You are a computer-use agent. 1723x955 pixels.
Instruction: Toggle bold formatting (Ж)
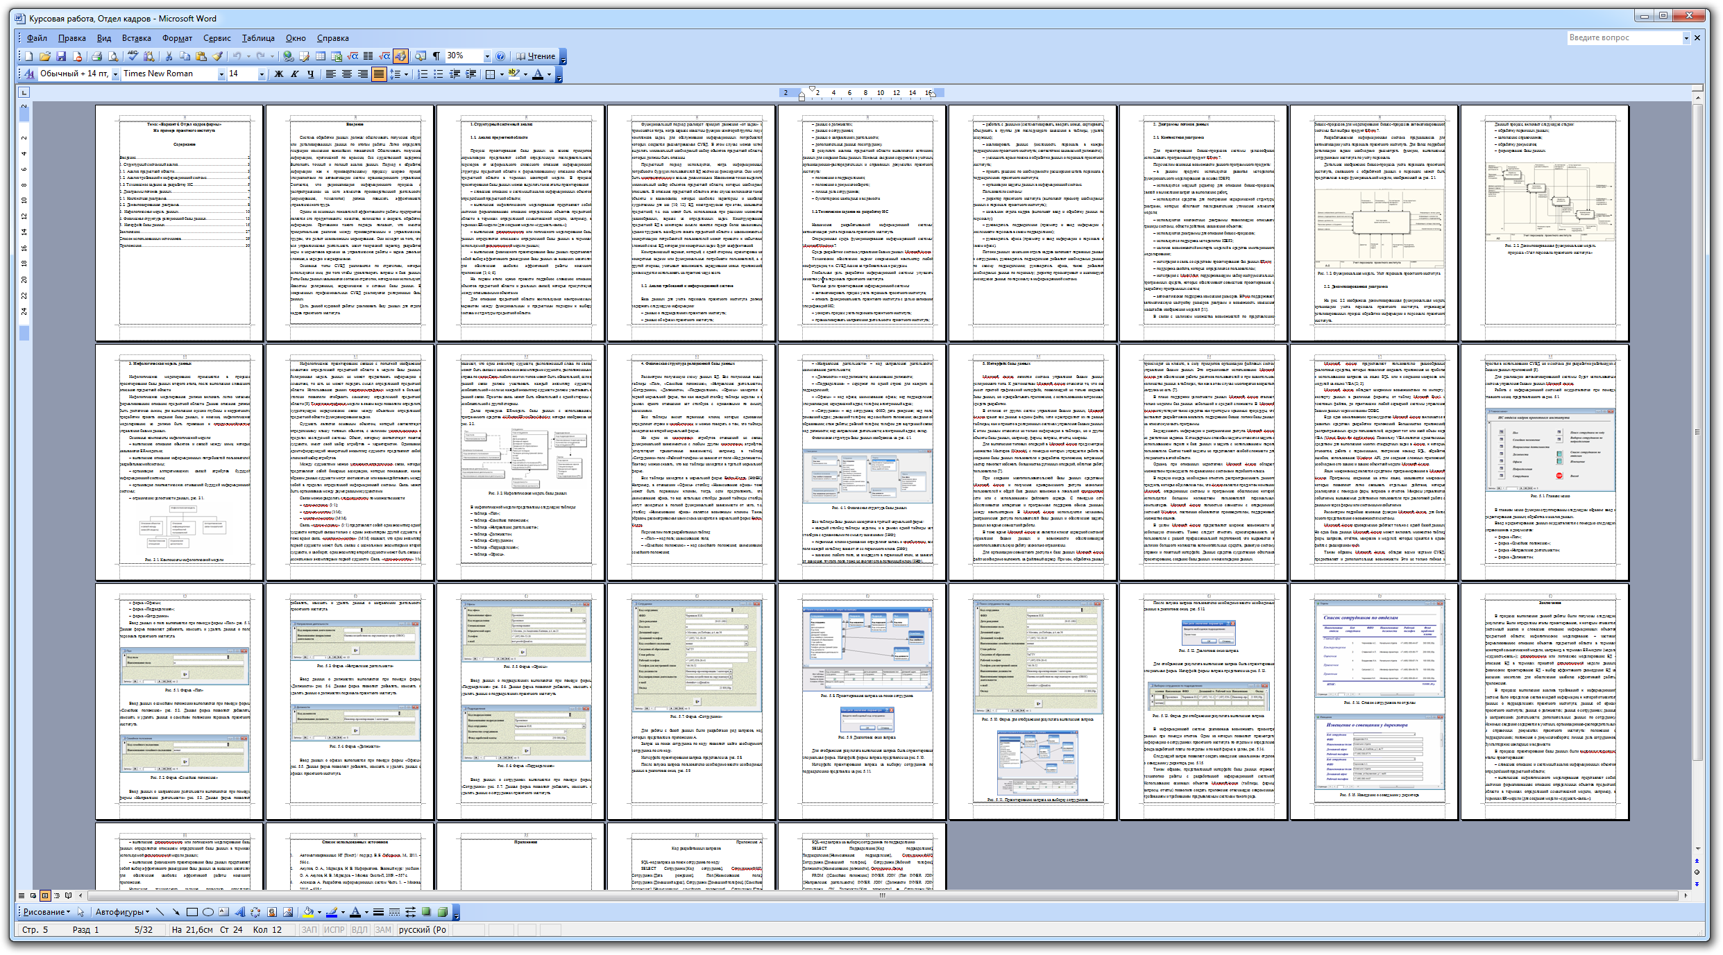[279, 74]
